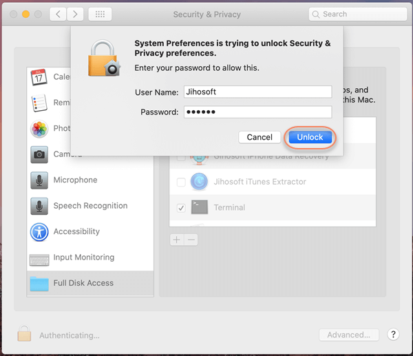Remove an app with the minus button
413x356 pixels.
191,240
